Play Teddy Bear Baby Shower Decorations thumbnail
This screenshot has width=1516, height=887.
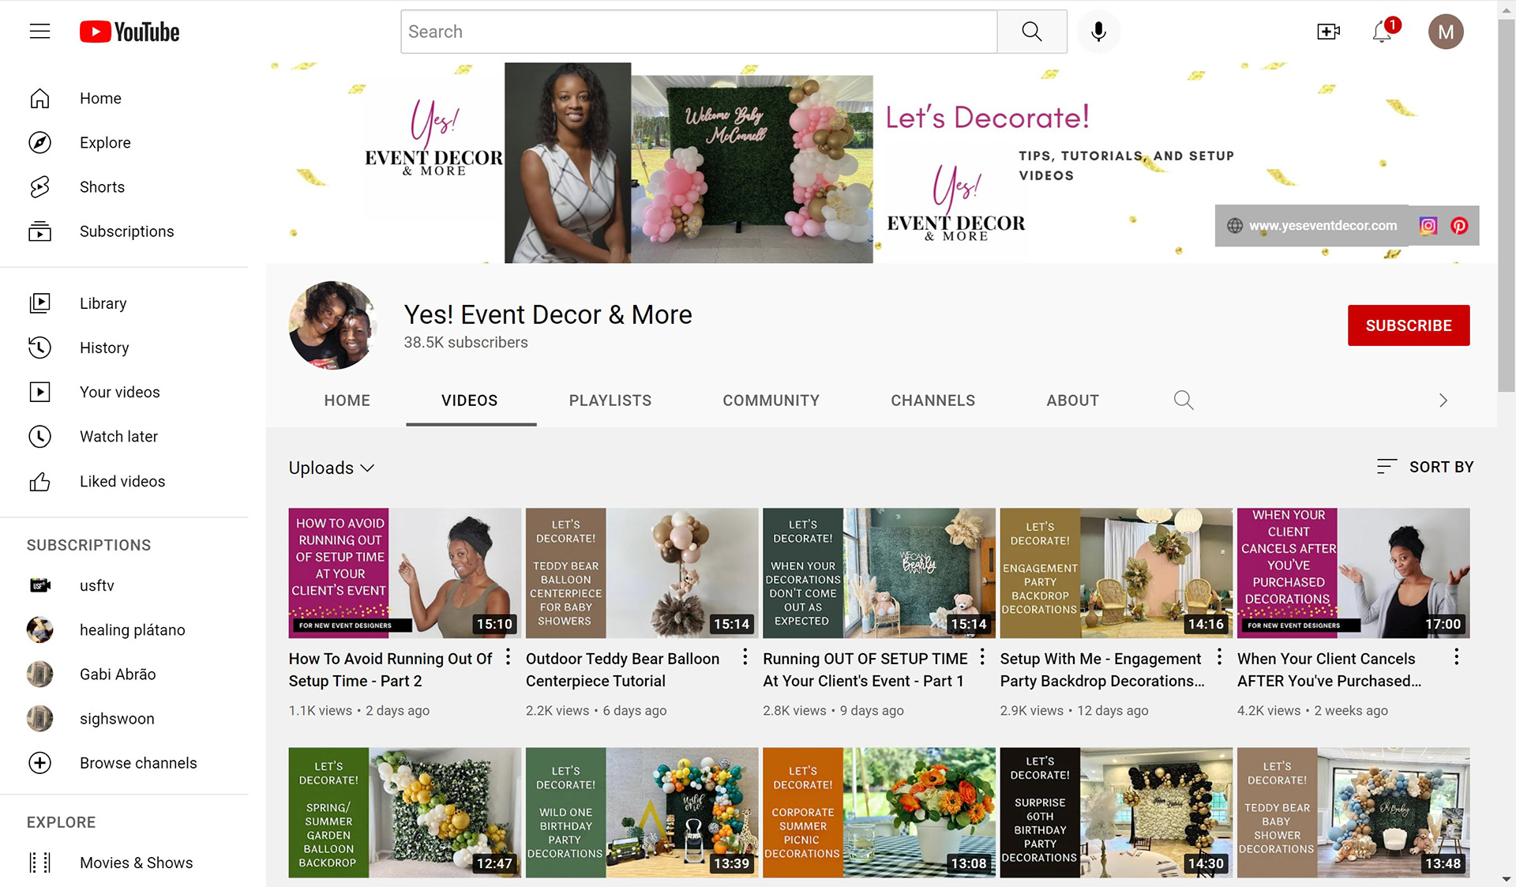[x=1353, y=813]
